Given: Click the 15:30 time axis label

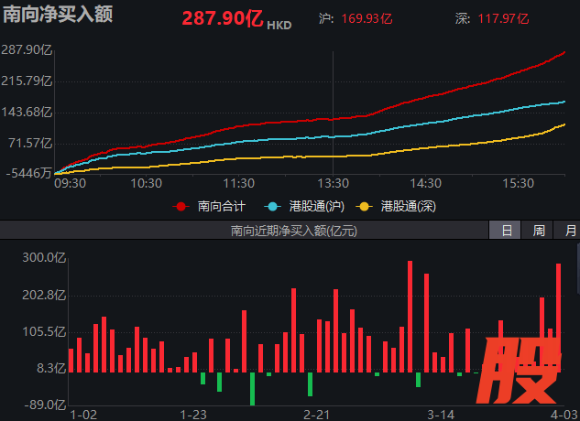Looking at the screenshot, I should 518,183.
